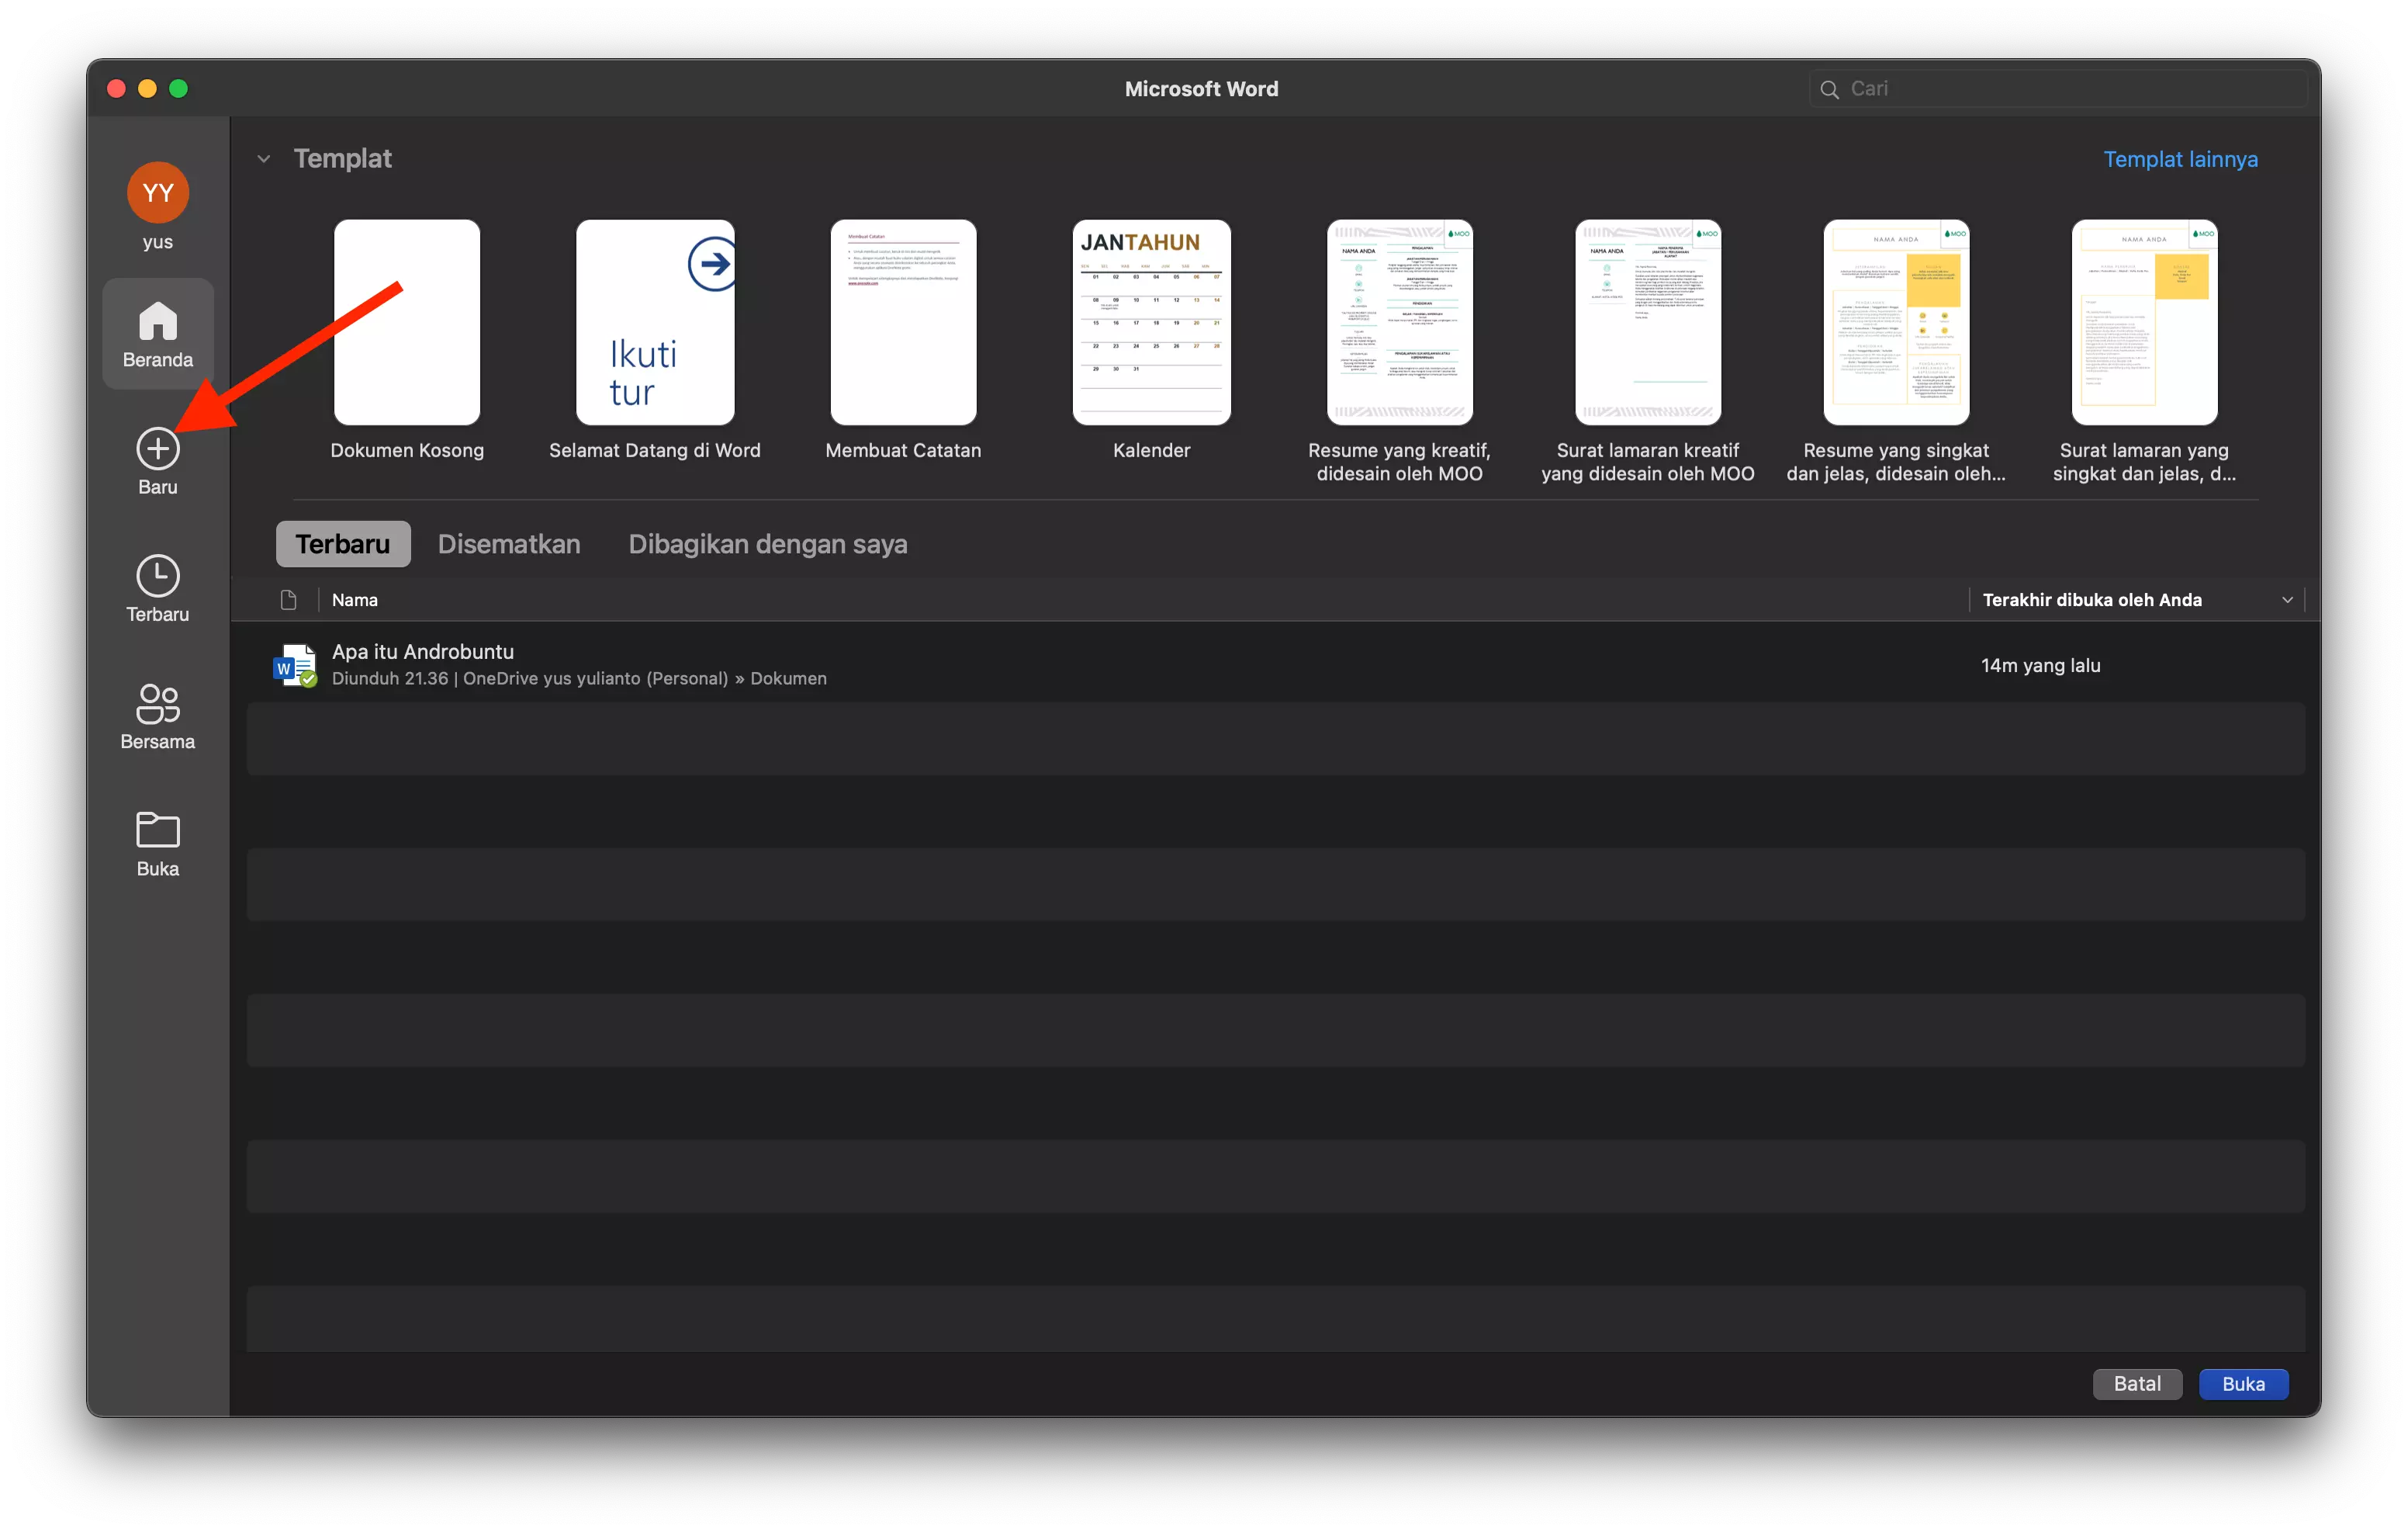This screenshot has height=1532, width=2408.
Task: Create a new Dokumen Kosong document
Action: point(406,321)
